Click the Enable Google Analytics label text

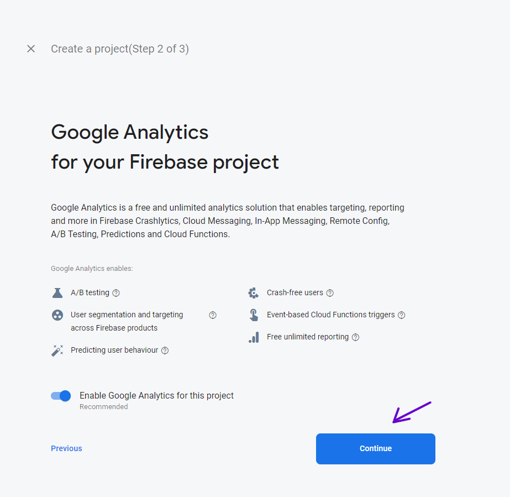[156, 396]
